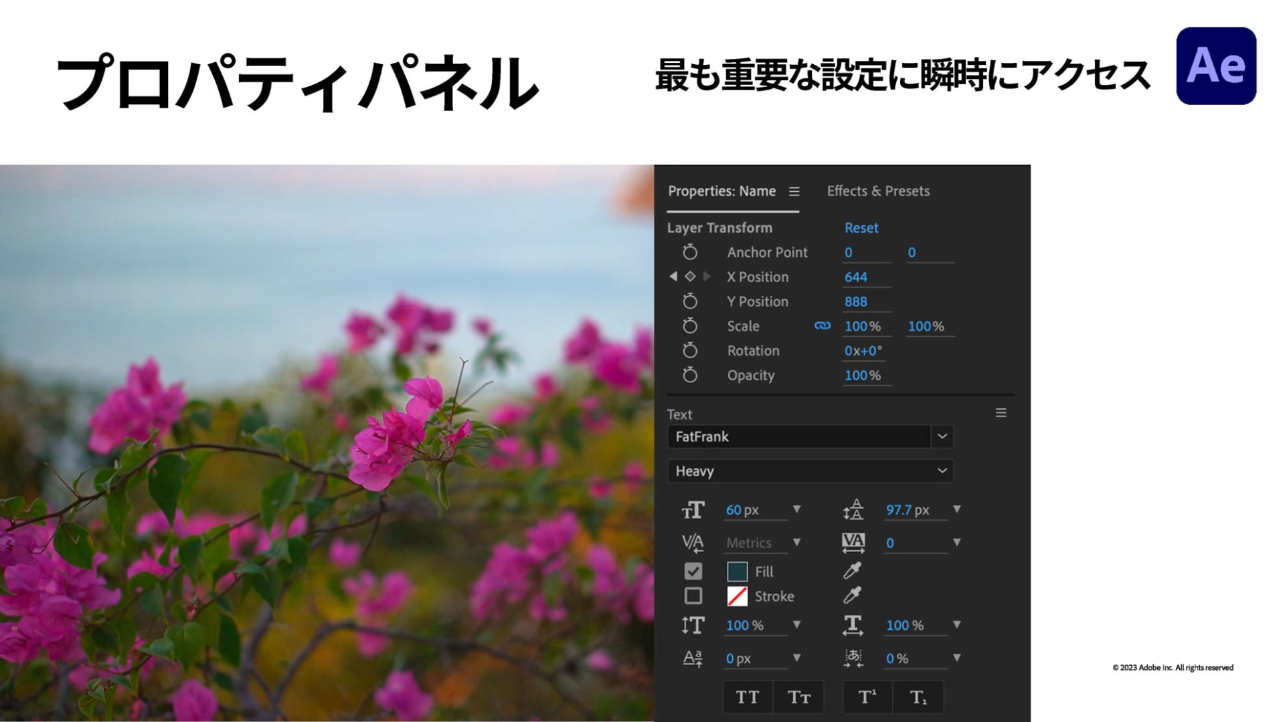The image size is (1285, 722).
Task: Click the Fill color swatch
Action: (x=737, y=572)
